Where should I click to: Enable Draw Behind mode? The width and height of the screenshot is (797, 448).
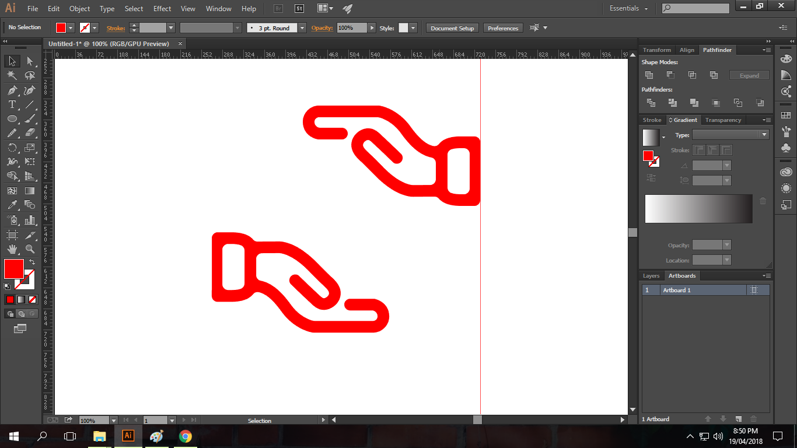(21, 314)
